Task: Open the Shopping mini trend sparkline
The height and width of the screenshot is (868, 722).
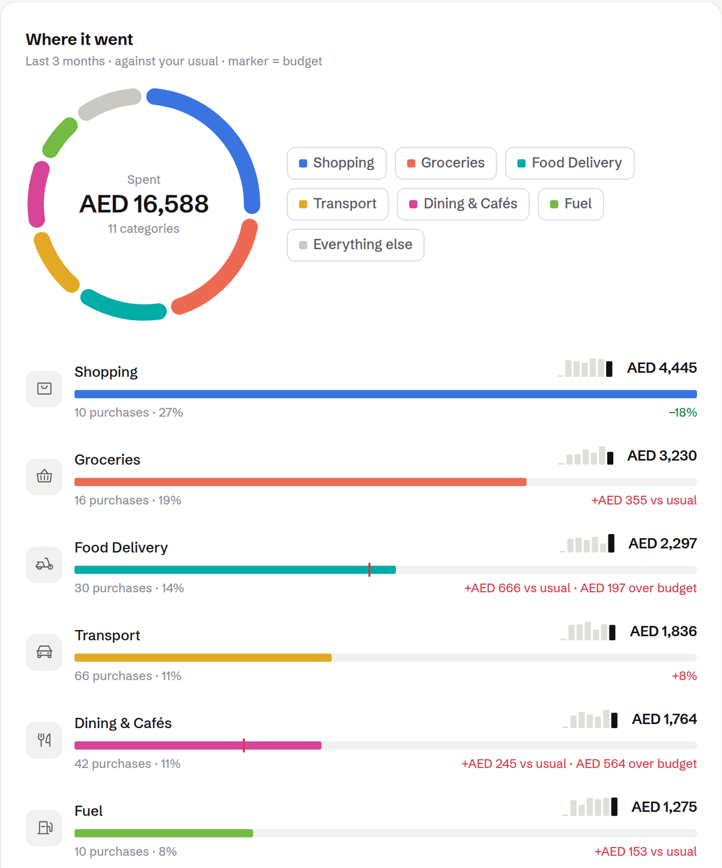Action: pyautogui.click(x=585, y=368)
